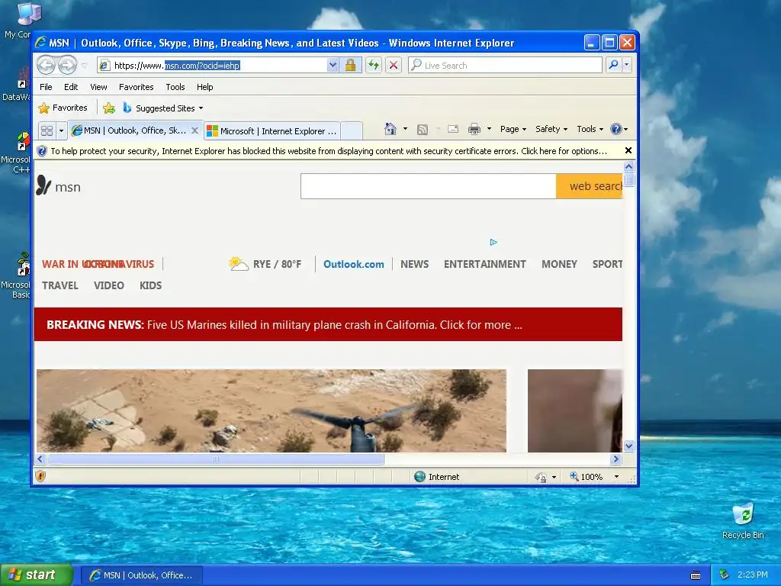Screen dimensions: 781x586
Task: Click the RSS Feeds icon
Action: pos(423,130)
